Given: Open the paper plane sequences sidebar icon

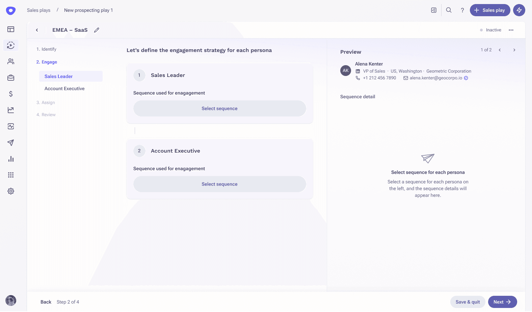Looking at the screenshot, I should tap(11, 142).
